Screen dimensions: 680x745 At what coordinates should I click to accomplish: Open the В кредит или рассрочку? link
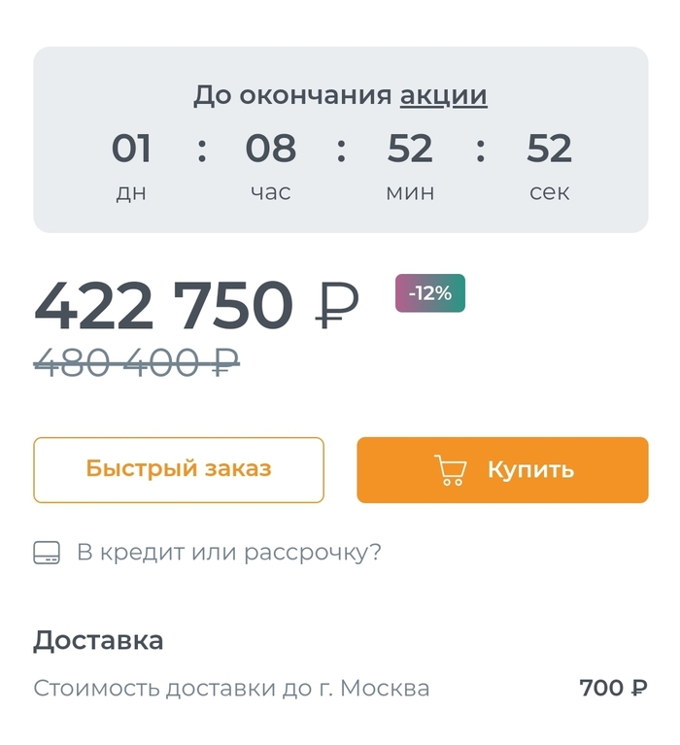229,553
